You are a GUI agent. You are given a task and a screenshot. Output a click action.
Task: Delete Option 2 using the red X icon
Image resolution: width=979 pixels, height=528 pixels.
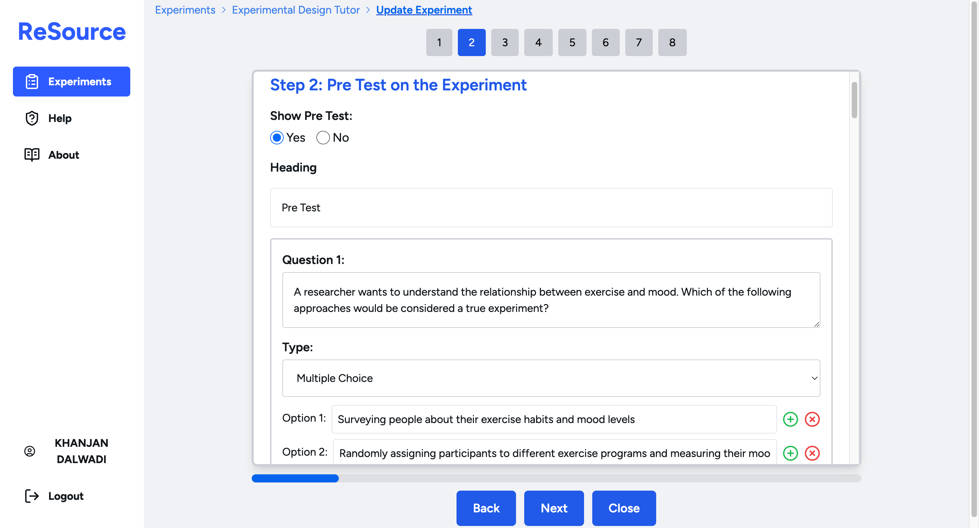pos(812,453)
